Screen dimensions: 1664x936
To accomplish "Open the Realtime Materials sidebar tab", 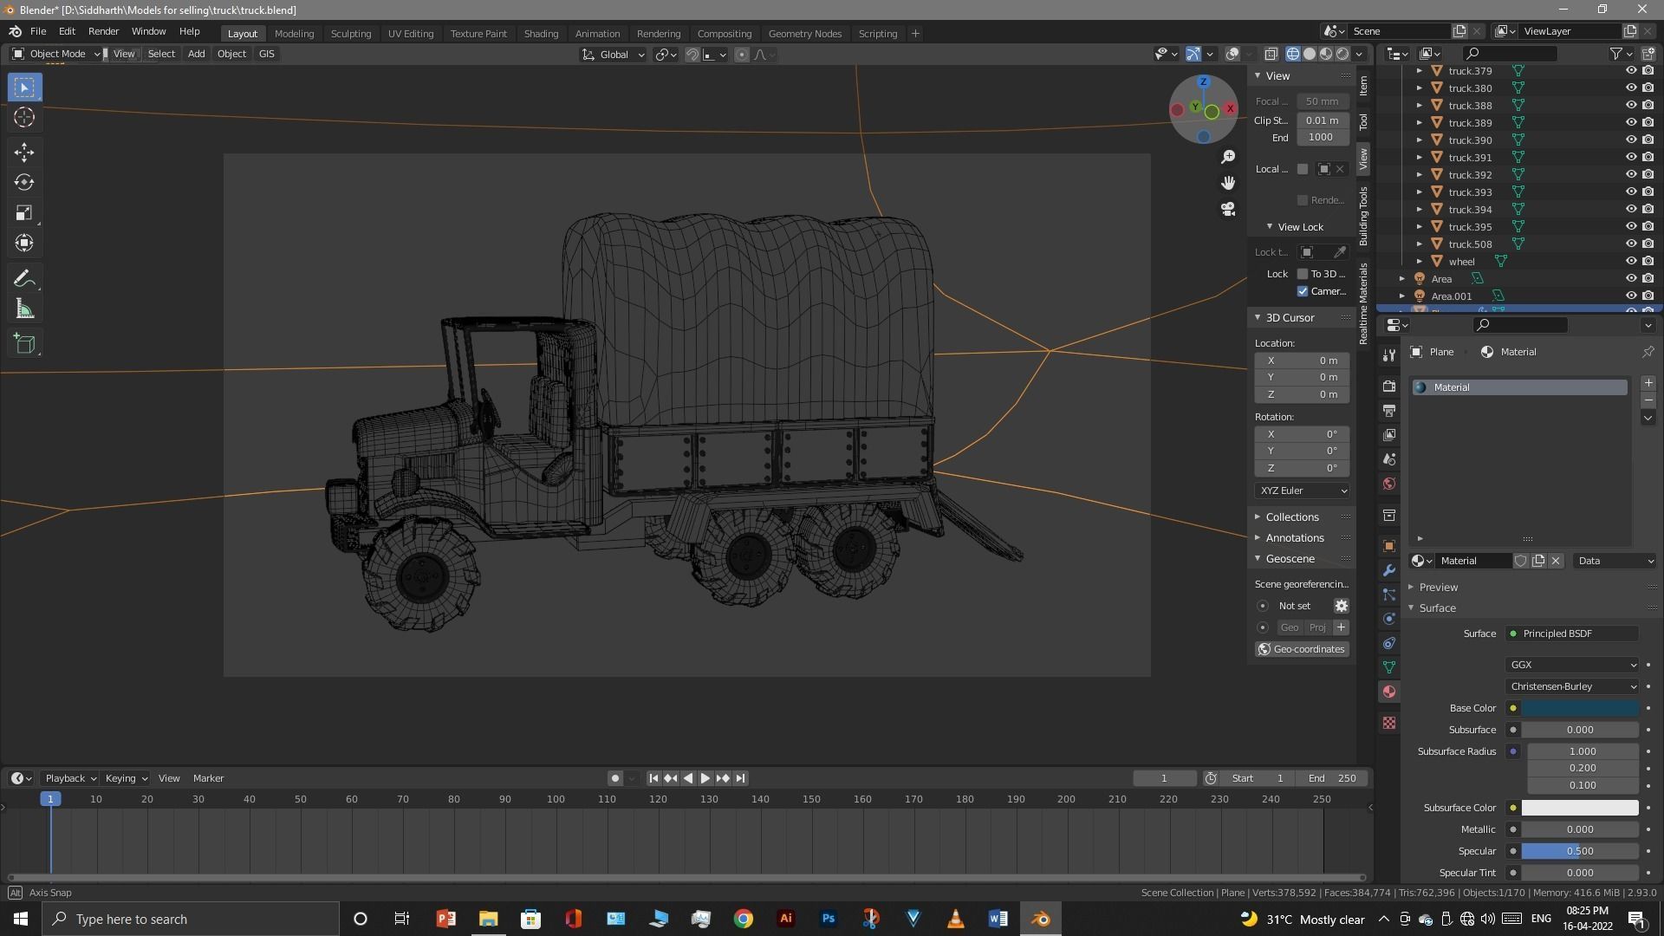I will click(1363, 303).
